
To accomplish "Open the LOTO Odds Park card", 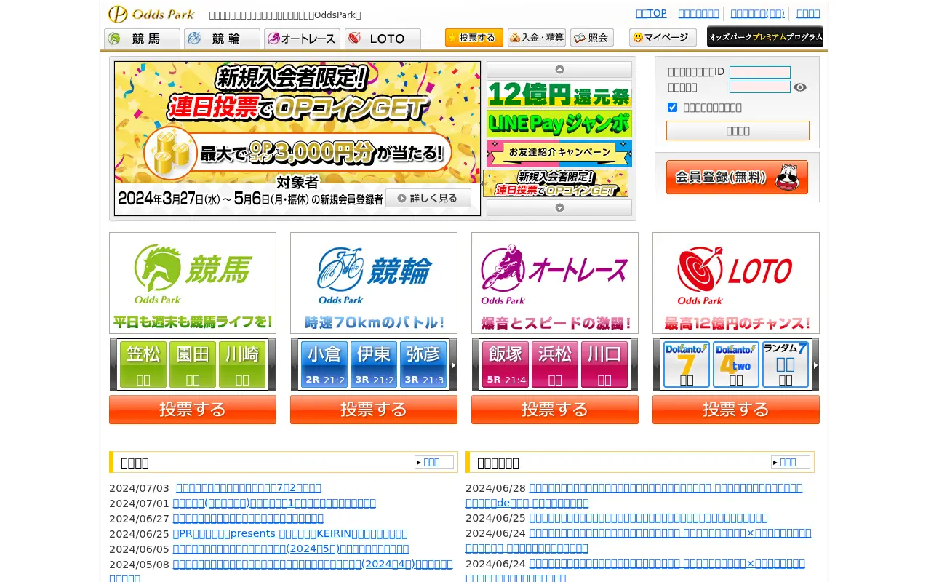I will point(736,283).
